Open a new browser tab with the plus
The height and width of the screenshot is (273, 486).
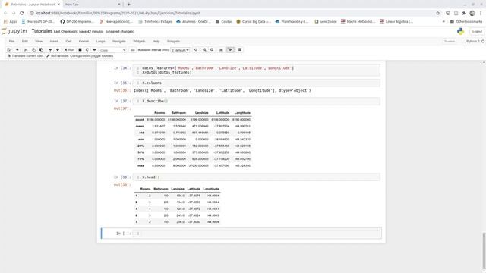pyautogui.click(x=128, y=5)
